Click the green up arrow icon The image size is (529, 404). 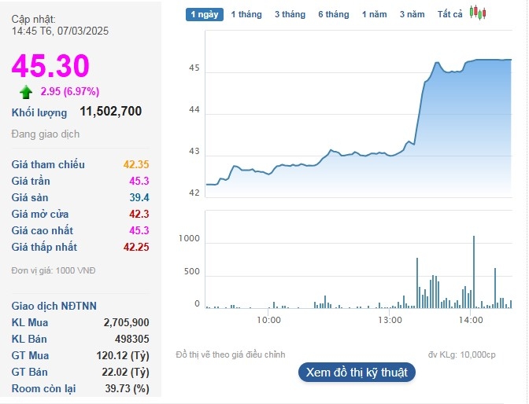(26, 92)
